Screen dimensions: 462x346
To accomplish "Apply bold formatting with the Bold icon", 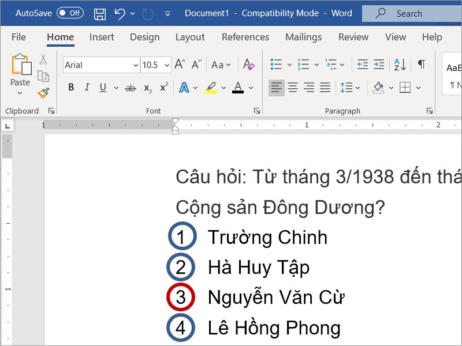I will coord(71,87).
